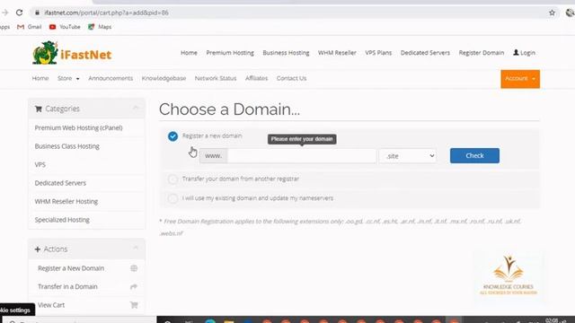Click Home in the secondary nav bar
This screenshot has width=575, height=323.
click(x=40, y=78)
